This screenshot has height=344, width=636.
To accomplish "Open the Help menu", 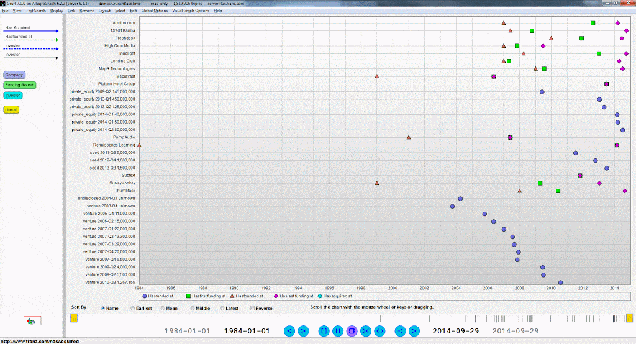I will point(218,11).
